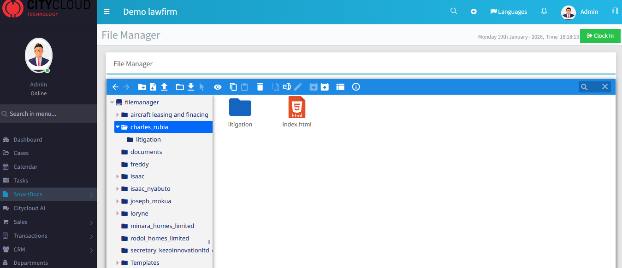Select the litigation subfolder in the tree
The height and width of the screenshot is (268, 622).
tap(148, 139)
